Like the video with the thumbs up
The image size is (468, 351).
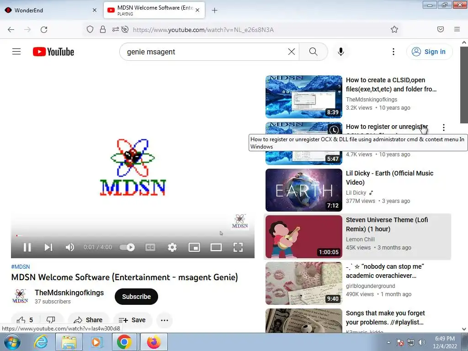pos(25,320)
